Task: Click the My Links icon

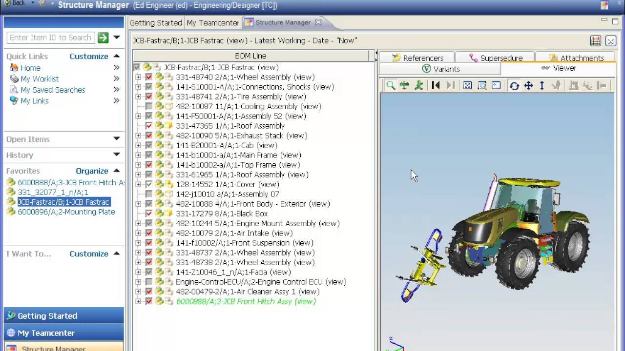Action: pos(14,100)
